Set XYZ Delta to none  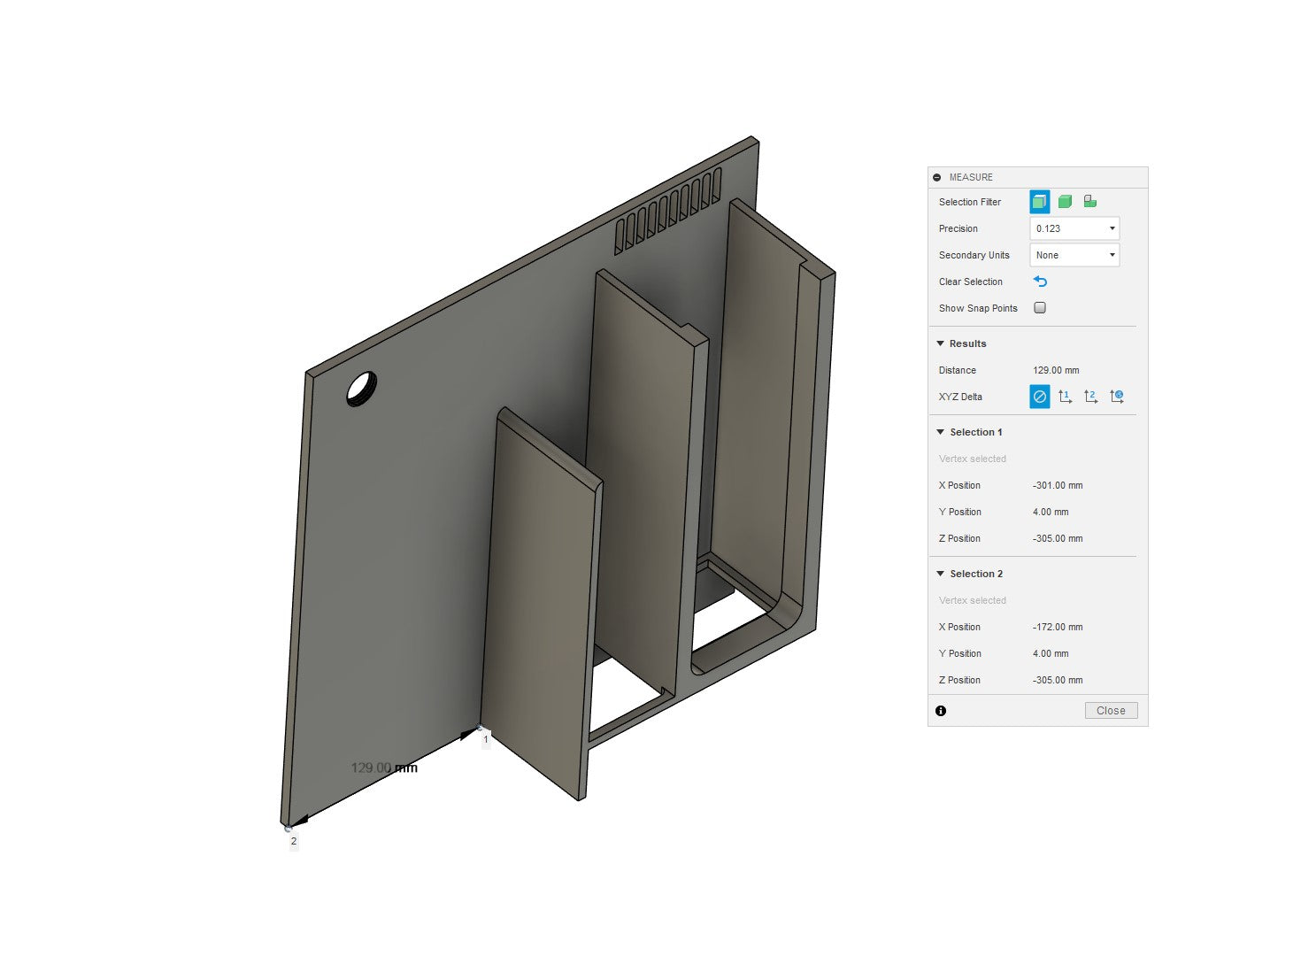pyautogui.click(x=1040, y=397)
